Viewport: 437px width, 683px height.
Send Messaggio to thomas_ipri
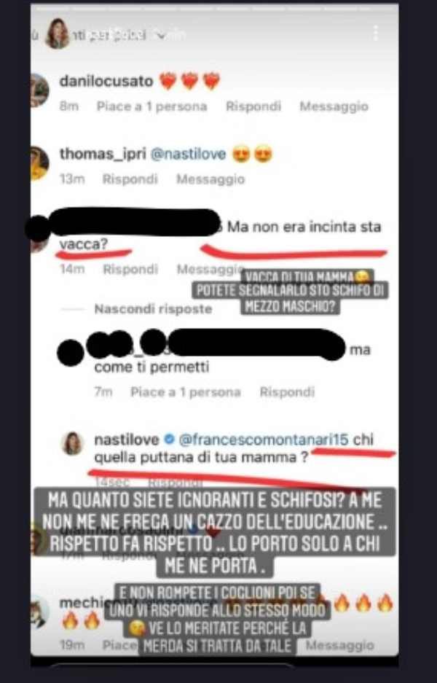(x=210, y=179)
